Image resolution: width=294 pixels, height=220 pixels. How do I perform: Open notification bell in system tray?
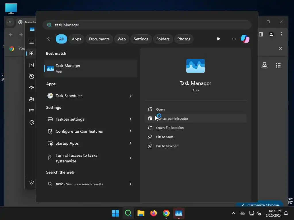pos(286,213)
